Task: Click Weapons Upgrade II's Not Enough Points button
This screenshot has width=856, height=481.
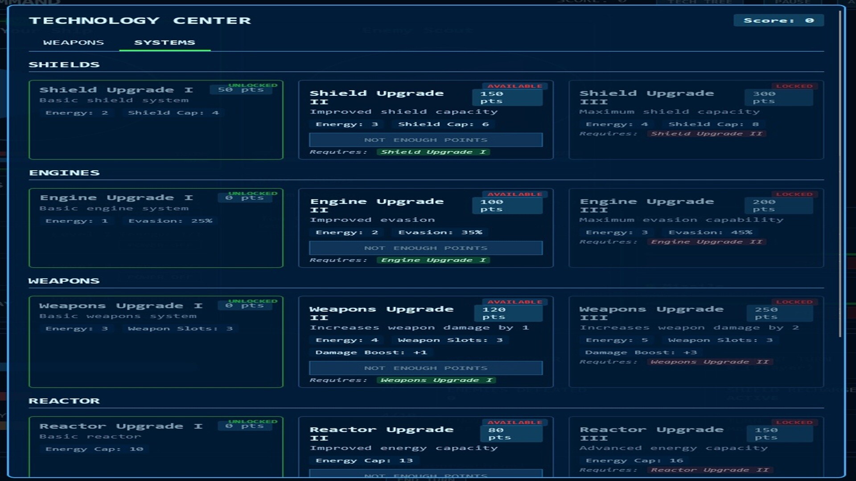Action: pos(426,368)
